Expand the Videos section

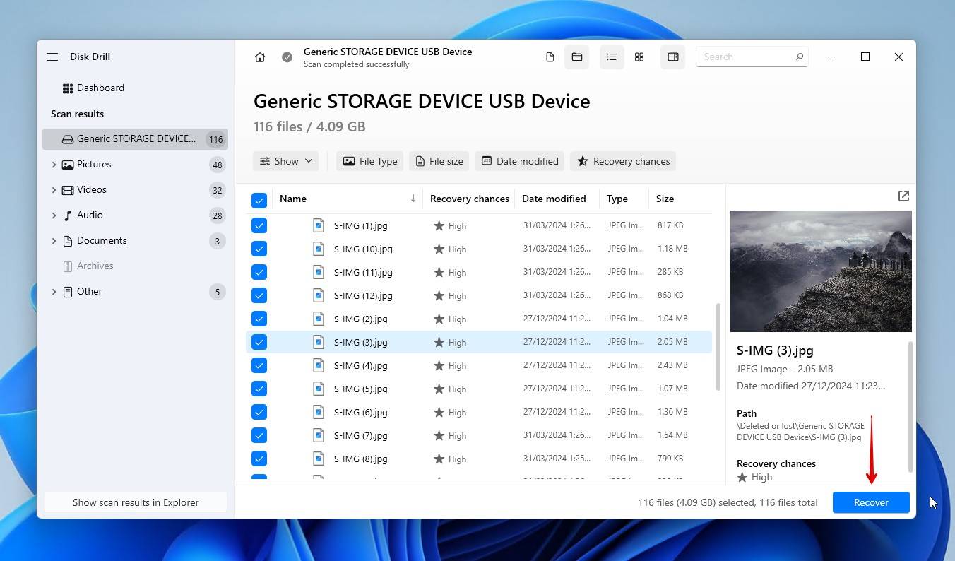click(54, 189)
